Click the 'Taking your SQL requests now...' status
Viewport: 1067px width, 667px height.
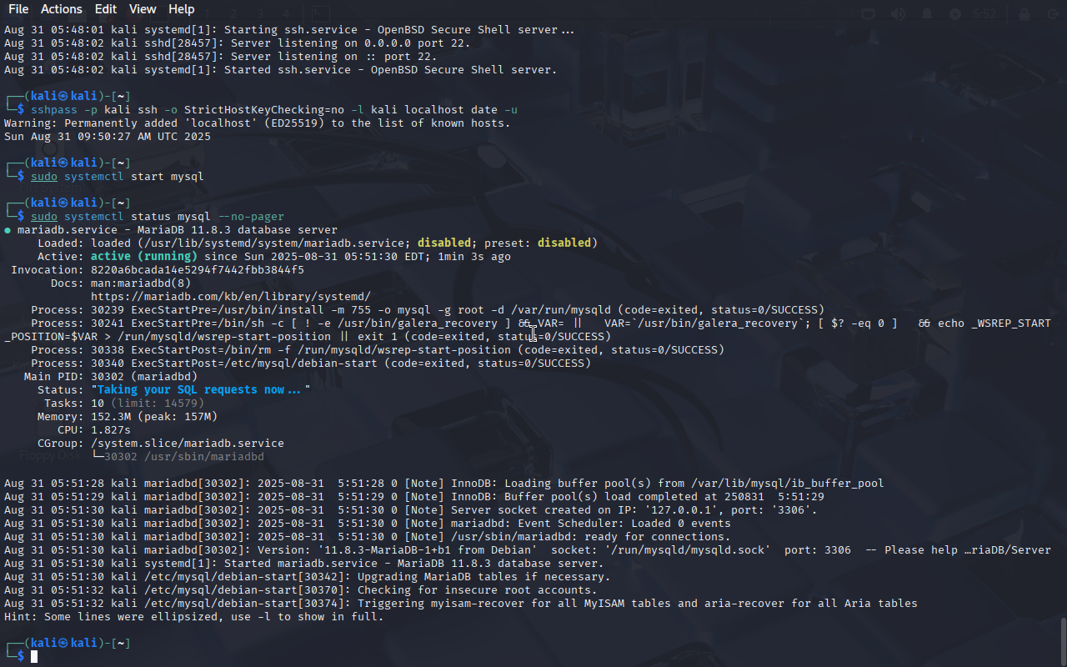(201, 390)
